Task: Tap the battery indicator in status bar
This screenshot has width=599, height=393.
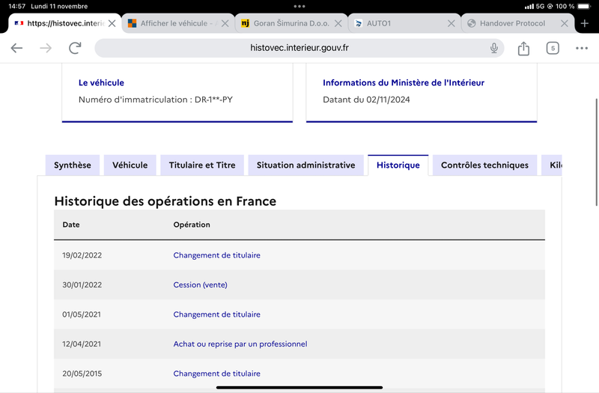Action: coord(584,6)
